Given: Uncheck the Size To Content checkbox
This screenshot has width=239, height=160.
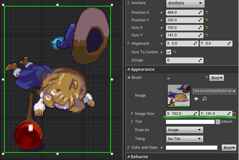Looking at the screenshot, I should [x=169, y=52].
